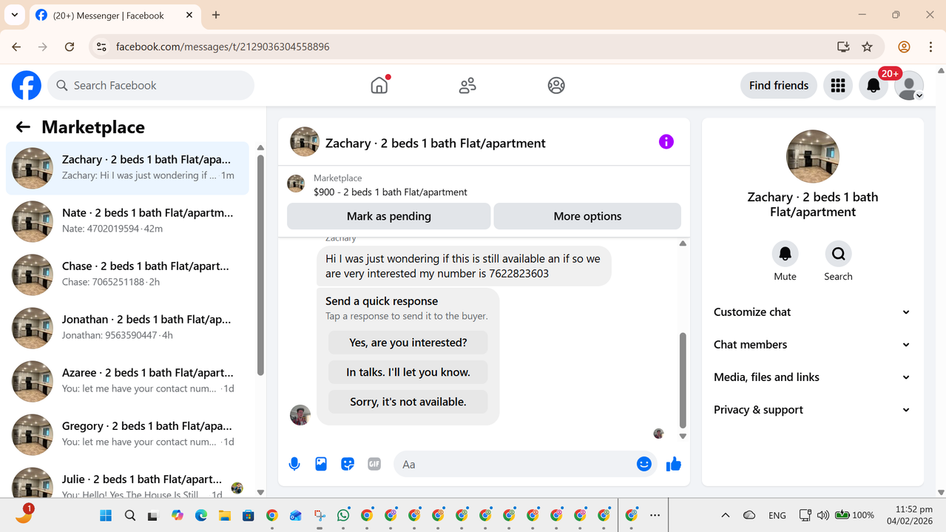
Task: Open Chrome profile icon in toolbar
Action: pos(904,47)
